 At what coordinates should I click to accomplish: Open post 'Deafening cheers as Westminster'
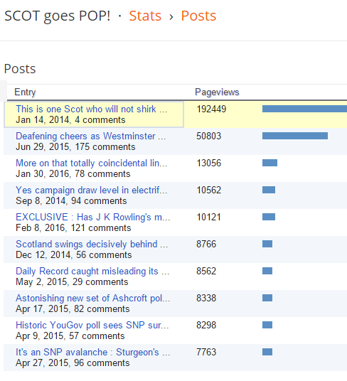click(x=91, y=136)
